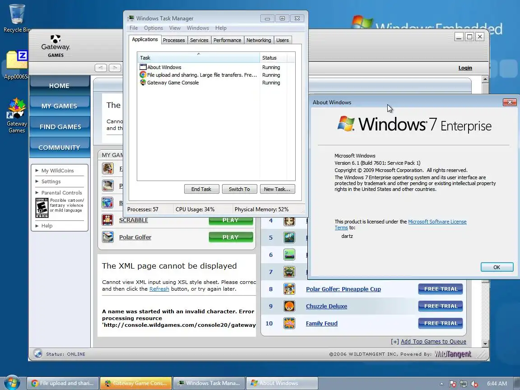This screenshot has height=390, width=520.
Task: Open COMMUNITY navigation button
Action: 60,147
